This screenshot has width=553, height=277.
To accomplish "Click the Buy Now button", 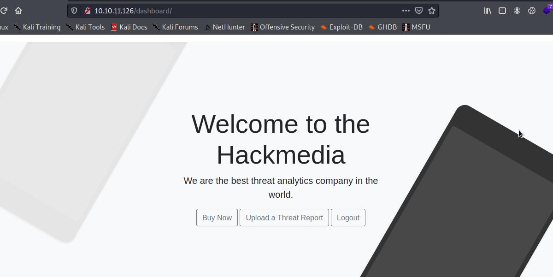I will (x=217, y=218).
